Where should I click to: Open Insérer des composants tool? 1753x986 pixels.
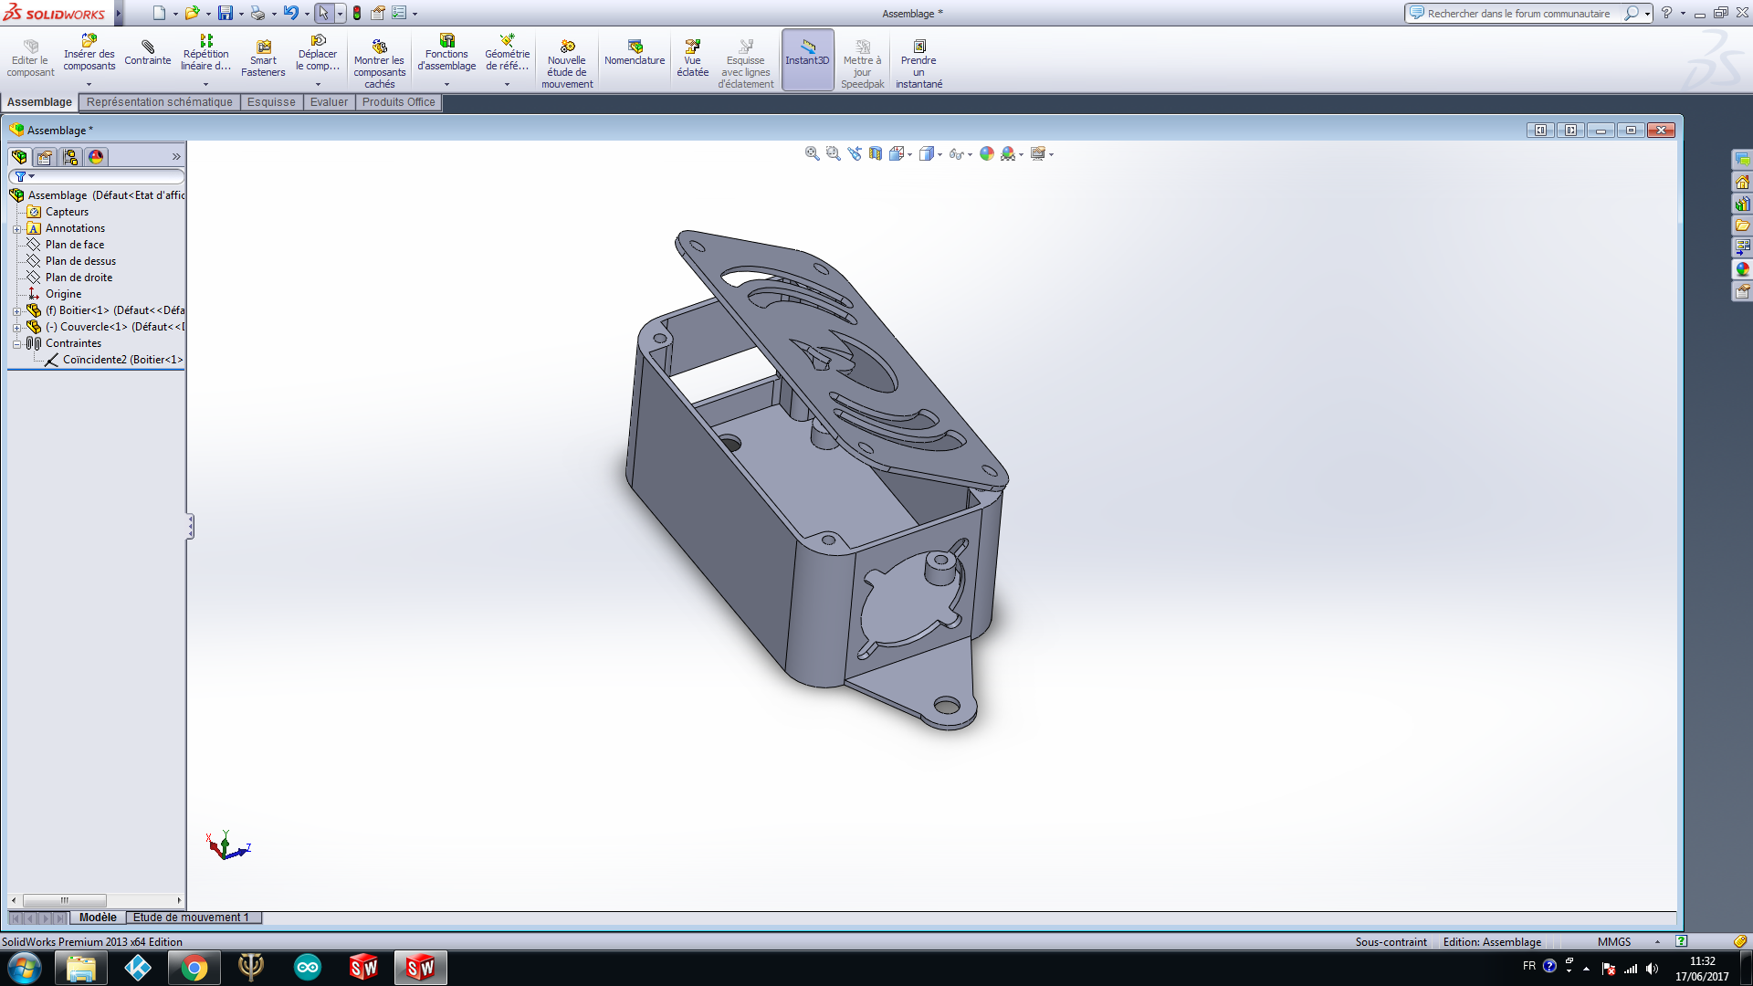[89, 53]
